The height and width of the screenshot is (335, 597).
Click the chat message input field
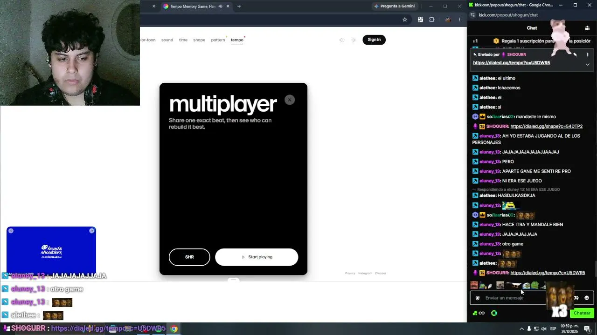click(514, 298)
